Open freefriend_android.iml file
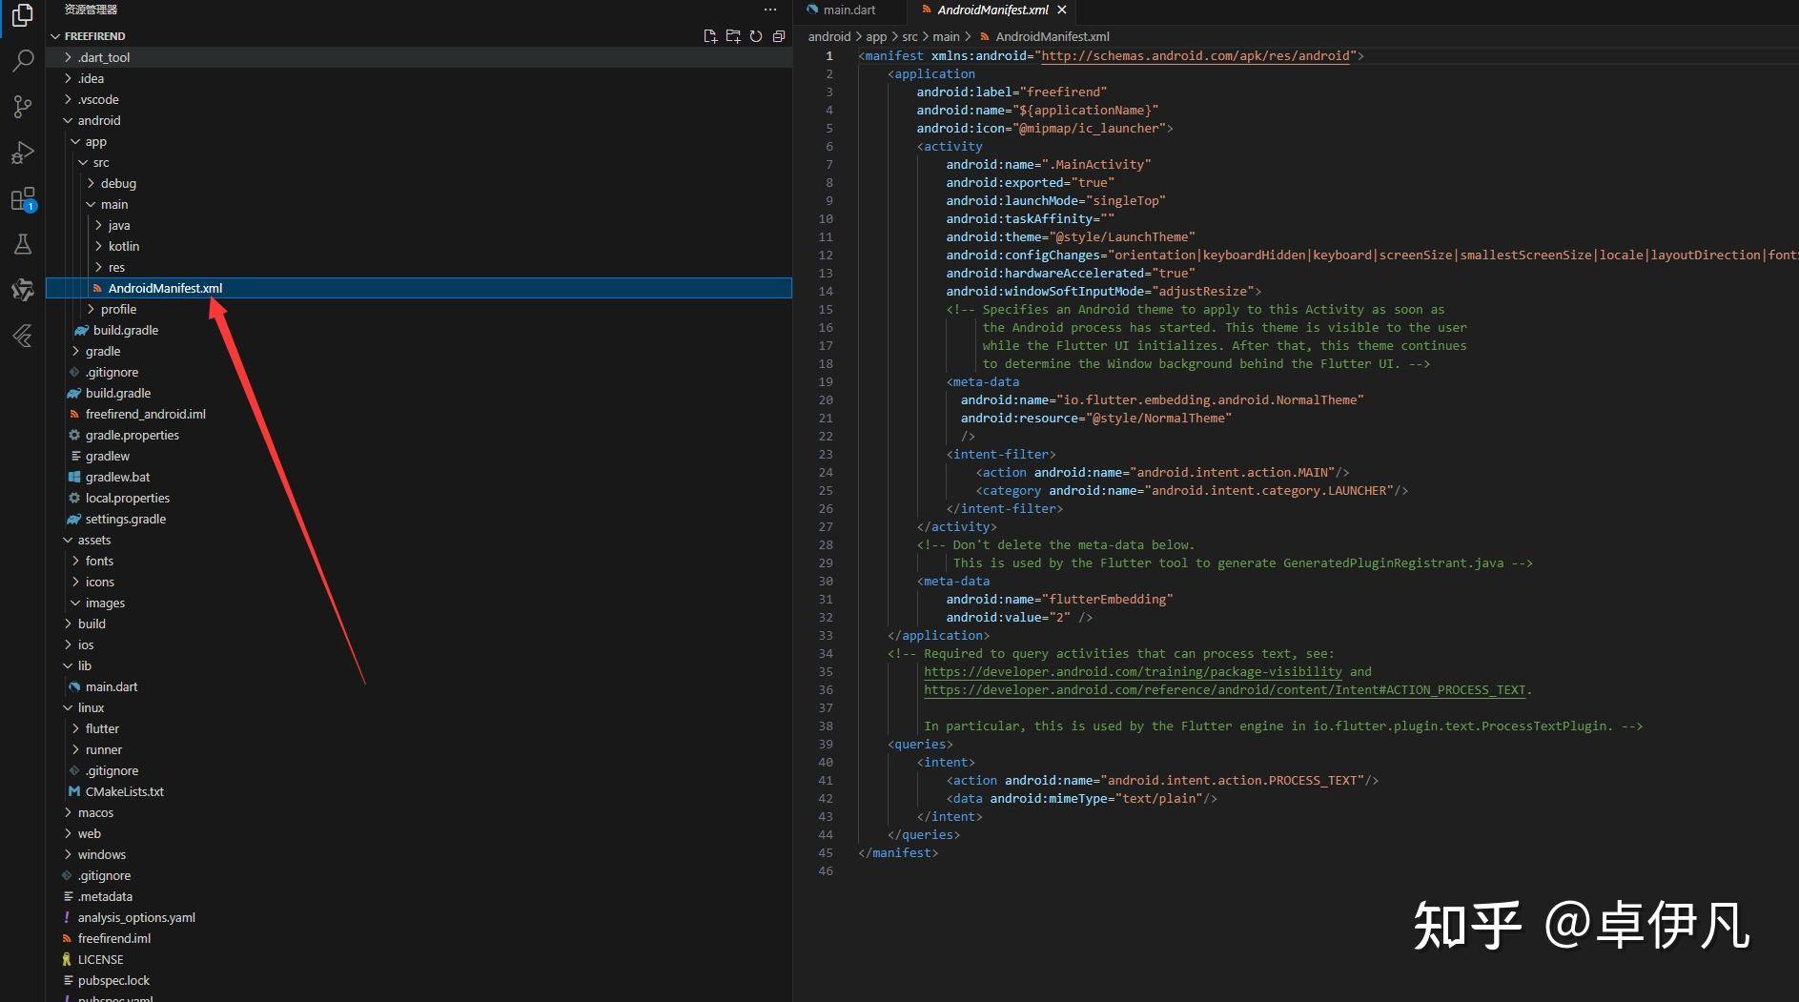1799x1002 pixels. (x=419, y=414)
